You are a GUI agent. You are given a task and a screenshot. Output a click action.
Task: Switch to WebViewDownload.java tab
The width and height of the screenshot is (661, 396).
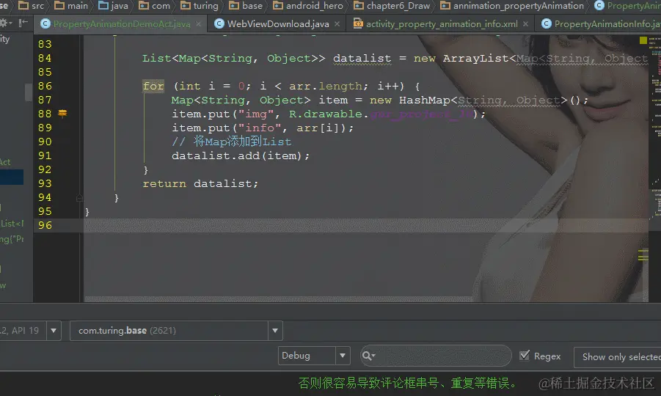278,24
